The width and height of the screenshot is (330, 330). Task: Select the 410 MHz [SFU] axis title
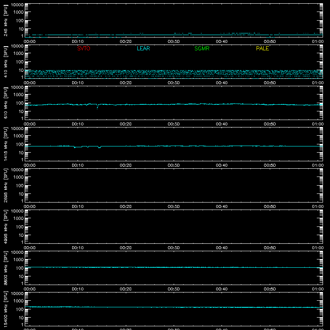pos(5,61)
